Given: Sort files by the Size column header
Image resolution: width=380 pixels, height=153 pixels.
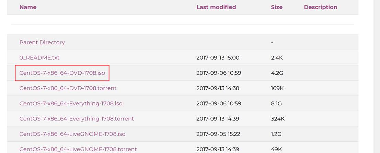Looking at the screenshot, I should [277, 7].
